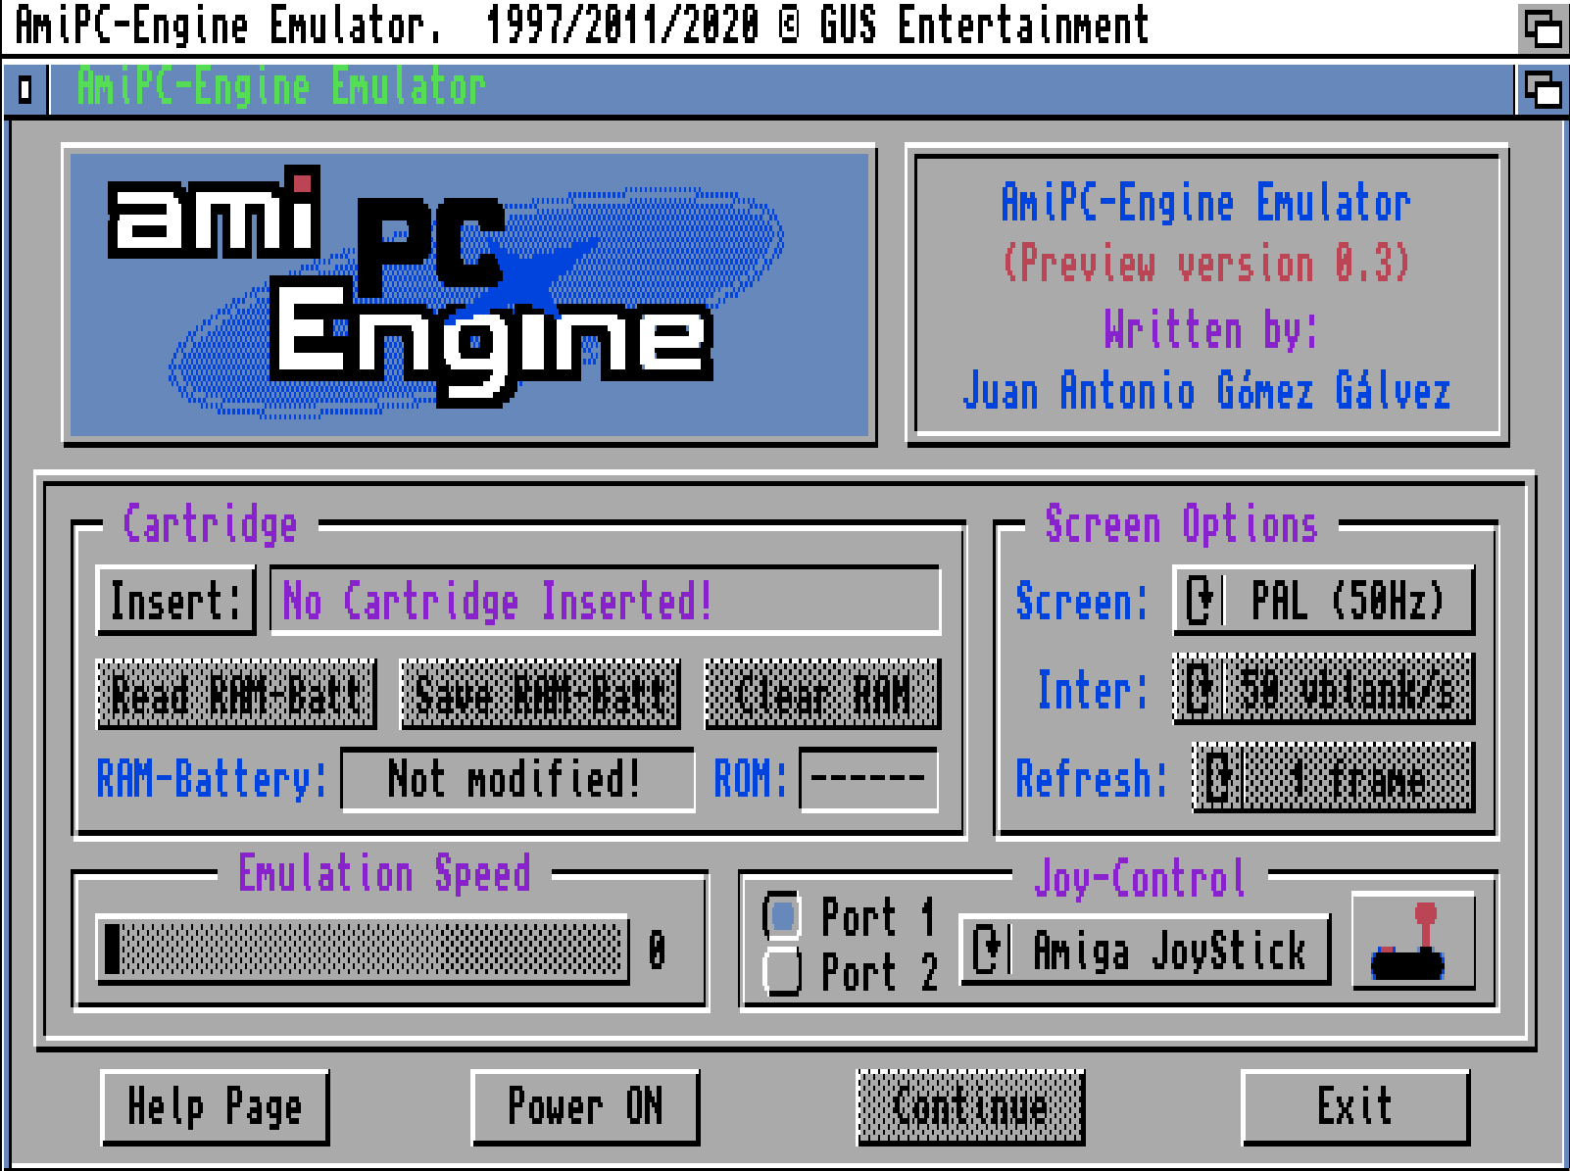Click the 'Written by:' text
1570x1171 pixels.
[1211, 328]
